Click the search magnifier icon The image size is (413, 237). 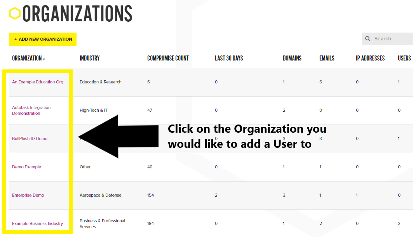[368, 39]
